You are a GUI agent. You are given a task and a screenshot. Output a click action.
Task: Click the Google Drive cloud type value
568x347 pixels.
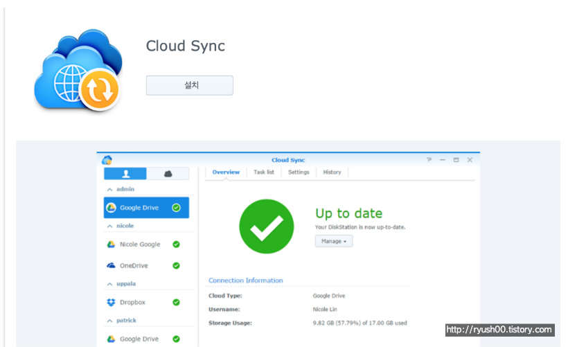tap(329, 296)
